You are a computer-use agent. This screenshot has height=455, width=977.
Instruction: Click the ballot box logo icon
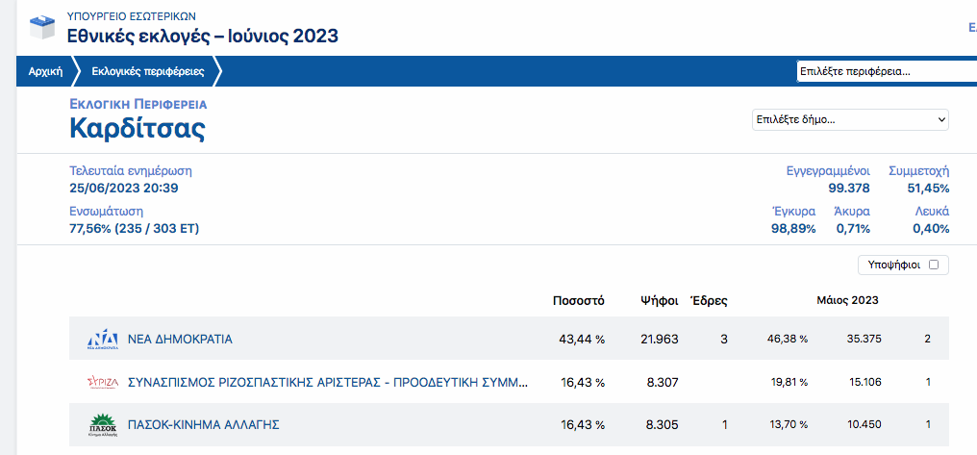42,27
